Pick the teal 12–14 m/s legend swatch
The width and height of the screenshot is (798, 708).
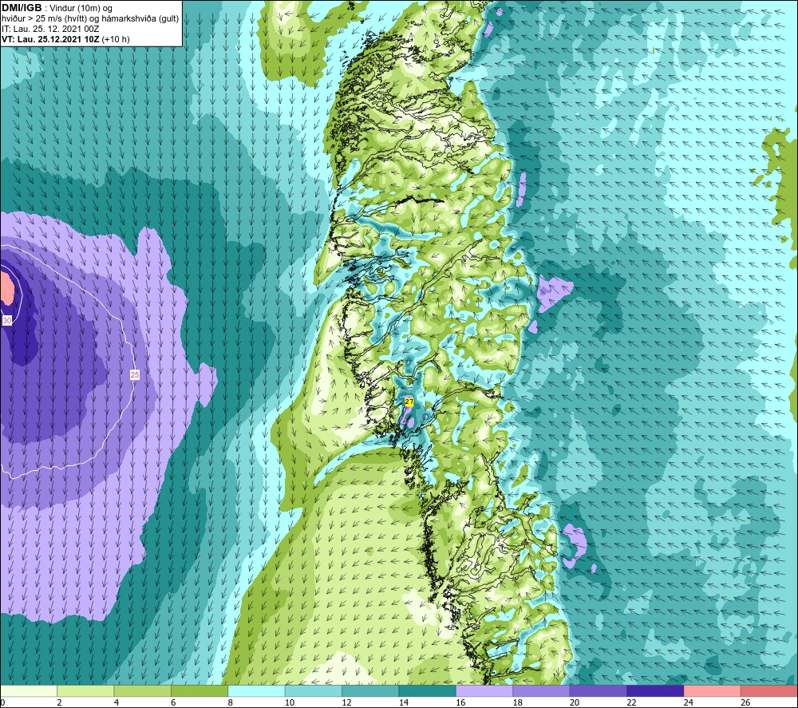[x=370, y=690]
